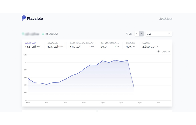
Task: Go to next period arrow
Action: coord(141,34)
